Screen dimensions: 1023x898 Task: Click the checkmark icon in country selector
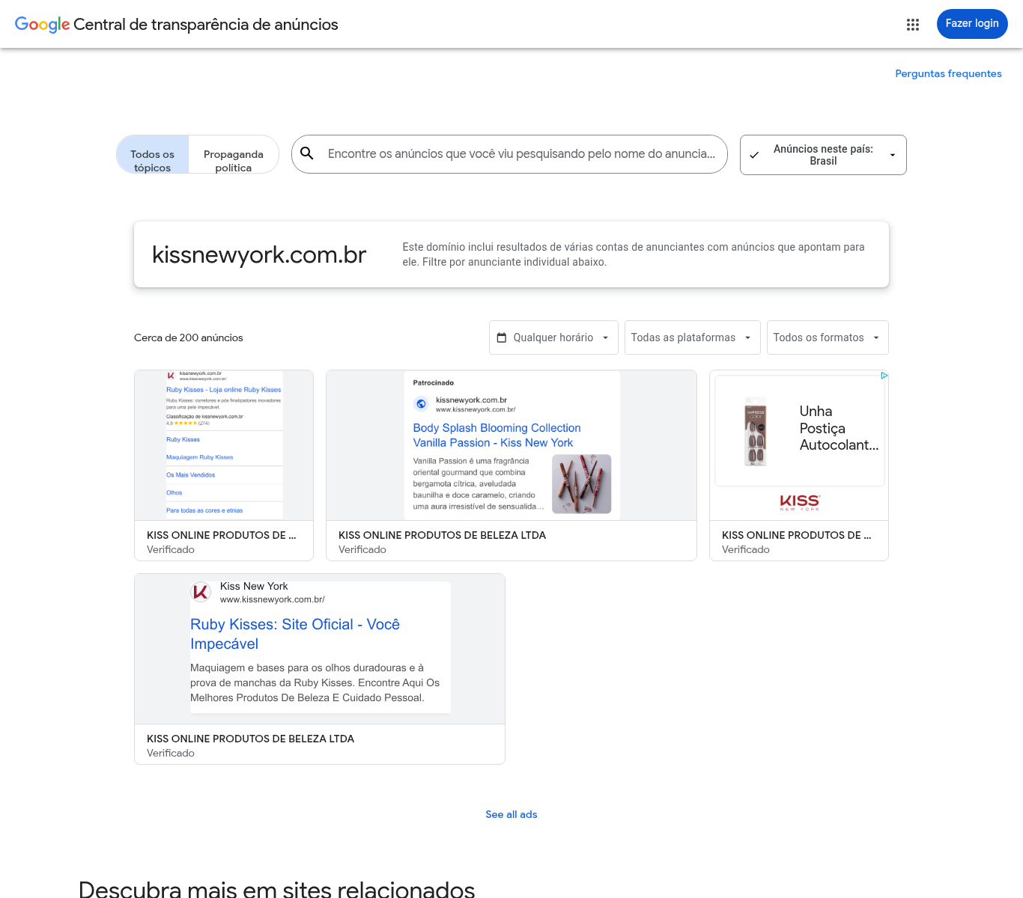tap(754, 155)
